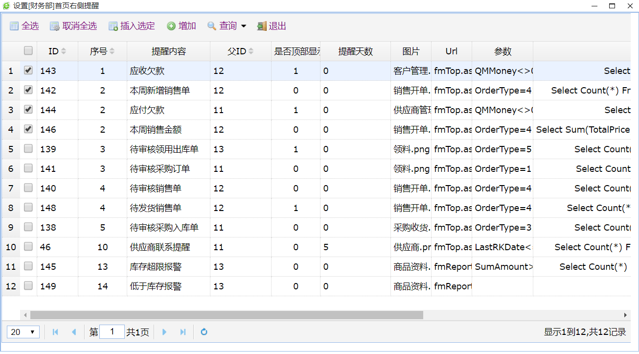Click the horizontal scrollbar right arrow
The height and width of the screenshot is (354, 639).
625,315
